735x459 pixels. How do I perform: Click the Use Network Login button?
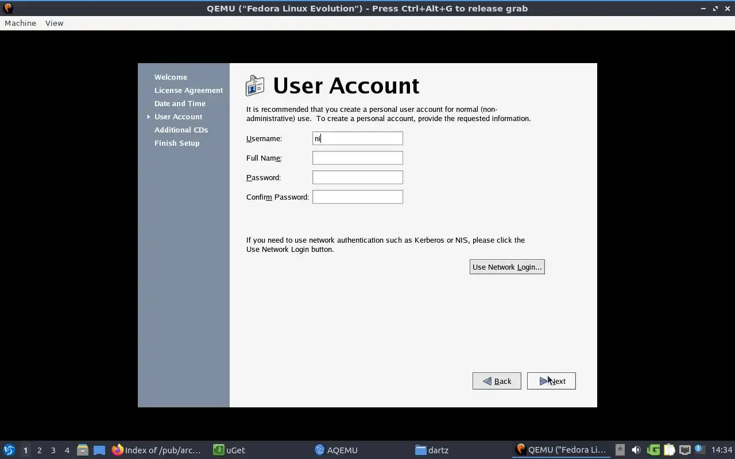507,267
